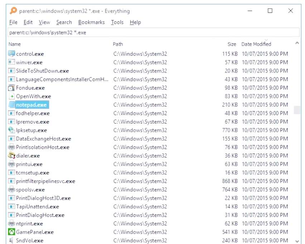The image size is (305, 244).
Task: Click in the search query field
Action: [153, 33]
